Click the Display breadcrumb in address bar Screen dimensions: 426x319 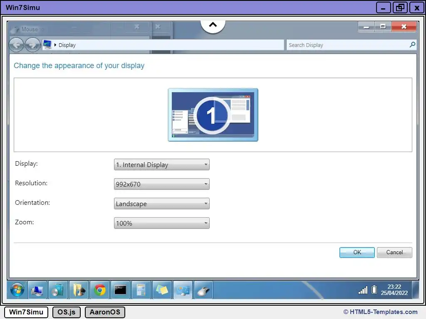(x=67, y=45)
